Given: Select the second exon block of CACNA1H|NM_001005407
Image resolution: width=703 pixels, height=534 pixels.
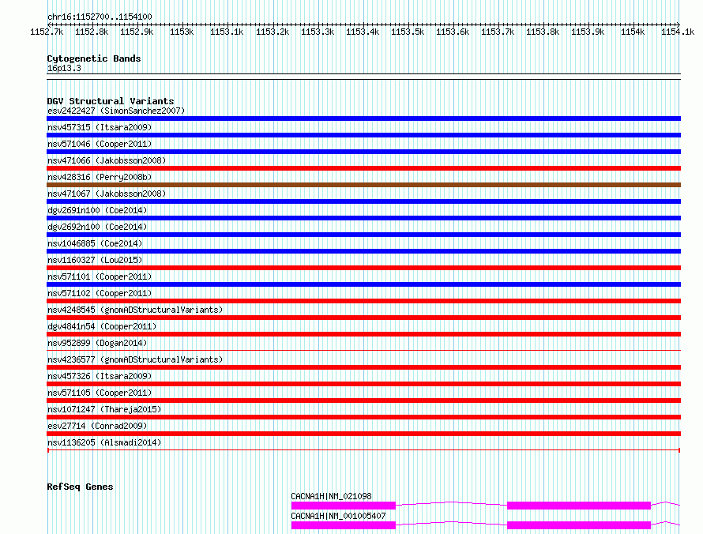Looking at the screenshot, I should pyautogui.click(x=579, y=525).
